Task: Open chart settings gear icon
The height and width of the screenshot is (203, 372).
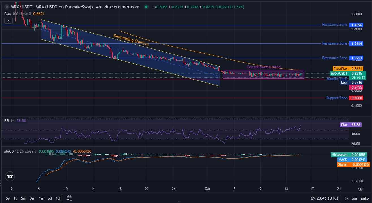Action: (360, 189)
